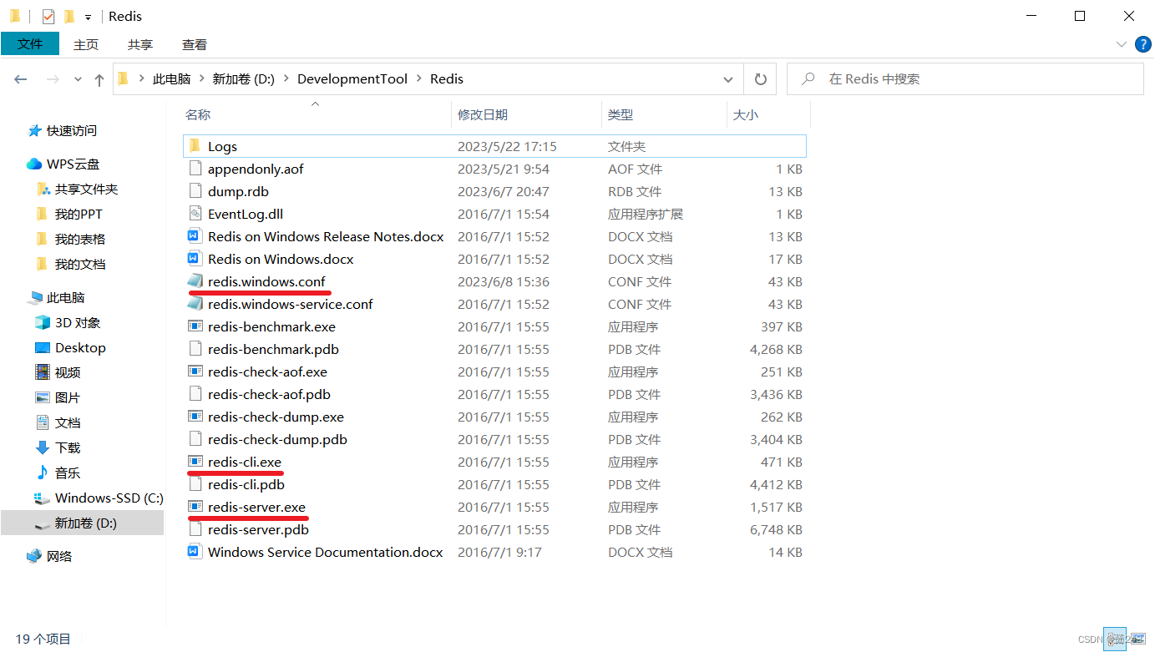Click the redis-check-aof.exe application icon
Viewport: 1155px width, 652px height.
(195, 371)
